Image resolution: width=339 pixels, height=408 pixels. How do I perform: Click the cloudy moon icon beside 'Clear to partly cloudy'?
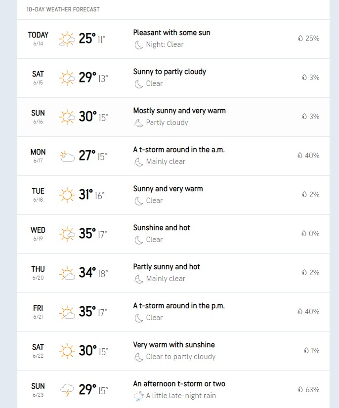[x=139, y=357]
